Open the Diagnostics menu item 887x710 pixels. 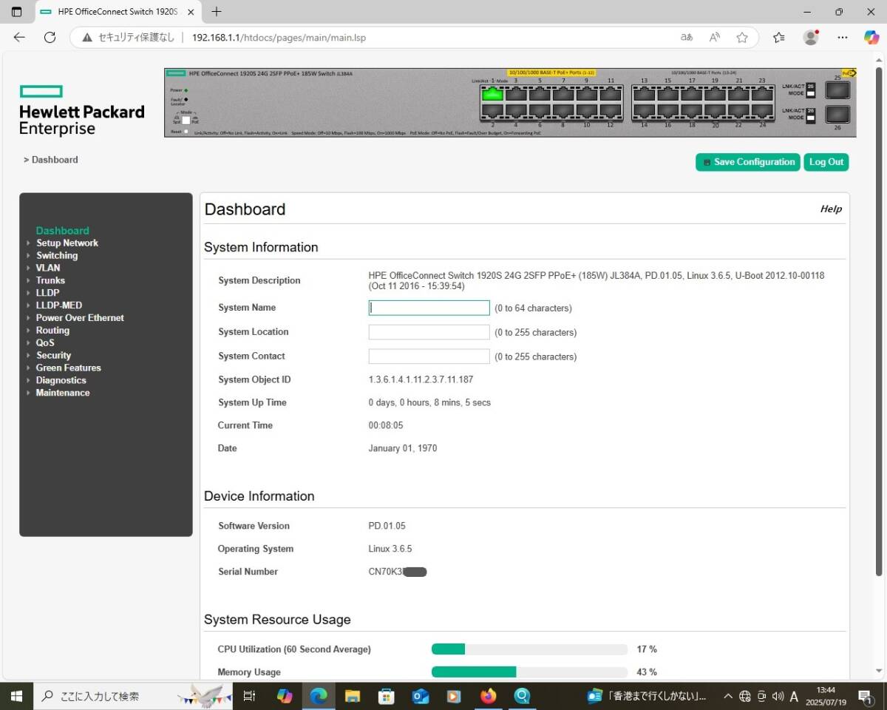[x=61, y=380]
